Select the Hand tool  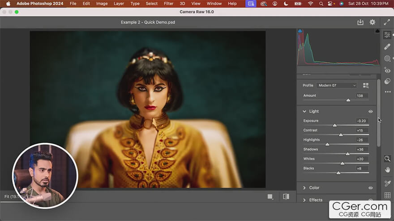(x=387, y=170)
